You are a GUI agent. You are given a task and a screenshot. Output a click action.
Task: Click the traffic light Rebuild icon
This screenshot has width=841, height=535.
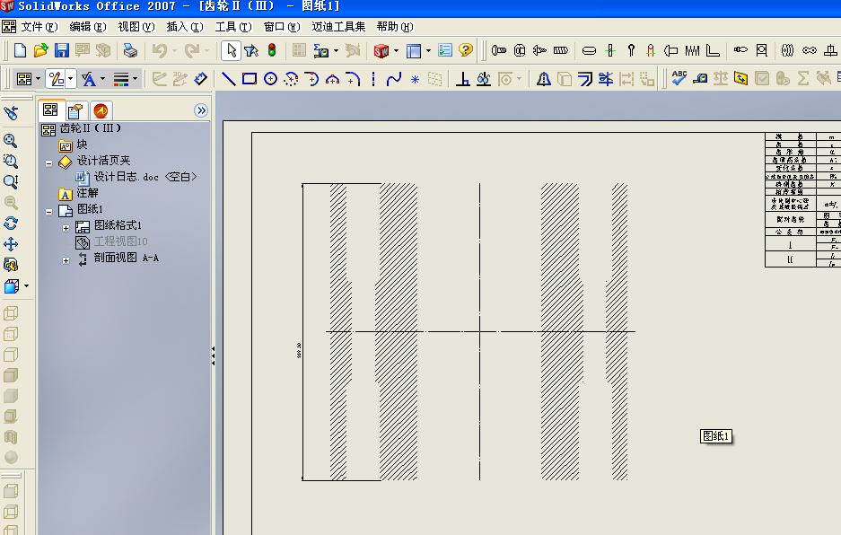pyautogui.click(x=272, y=50)
